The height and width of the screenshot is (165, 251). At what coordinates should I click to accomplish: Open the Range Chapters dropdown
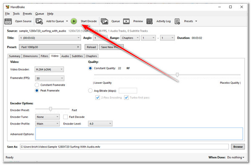[130, 38]
